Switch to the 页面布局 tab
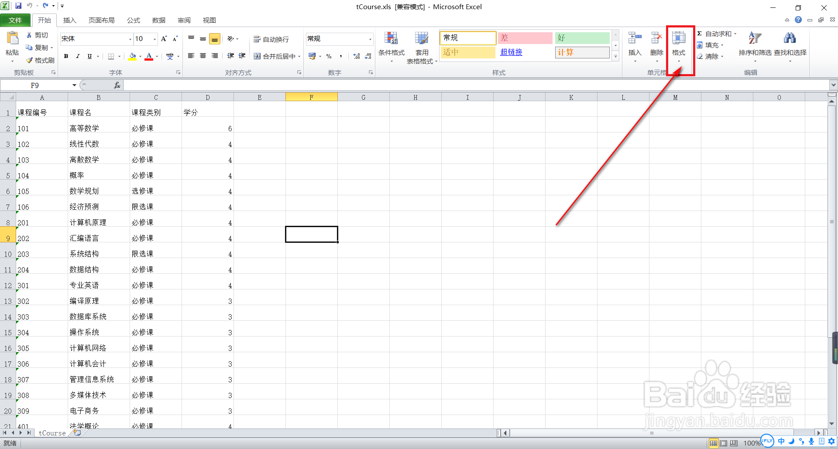Viewport: 838px width, 449px height. 101,20
